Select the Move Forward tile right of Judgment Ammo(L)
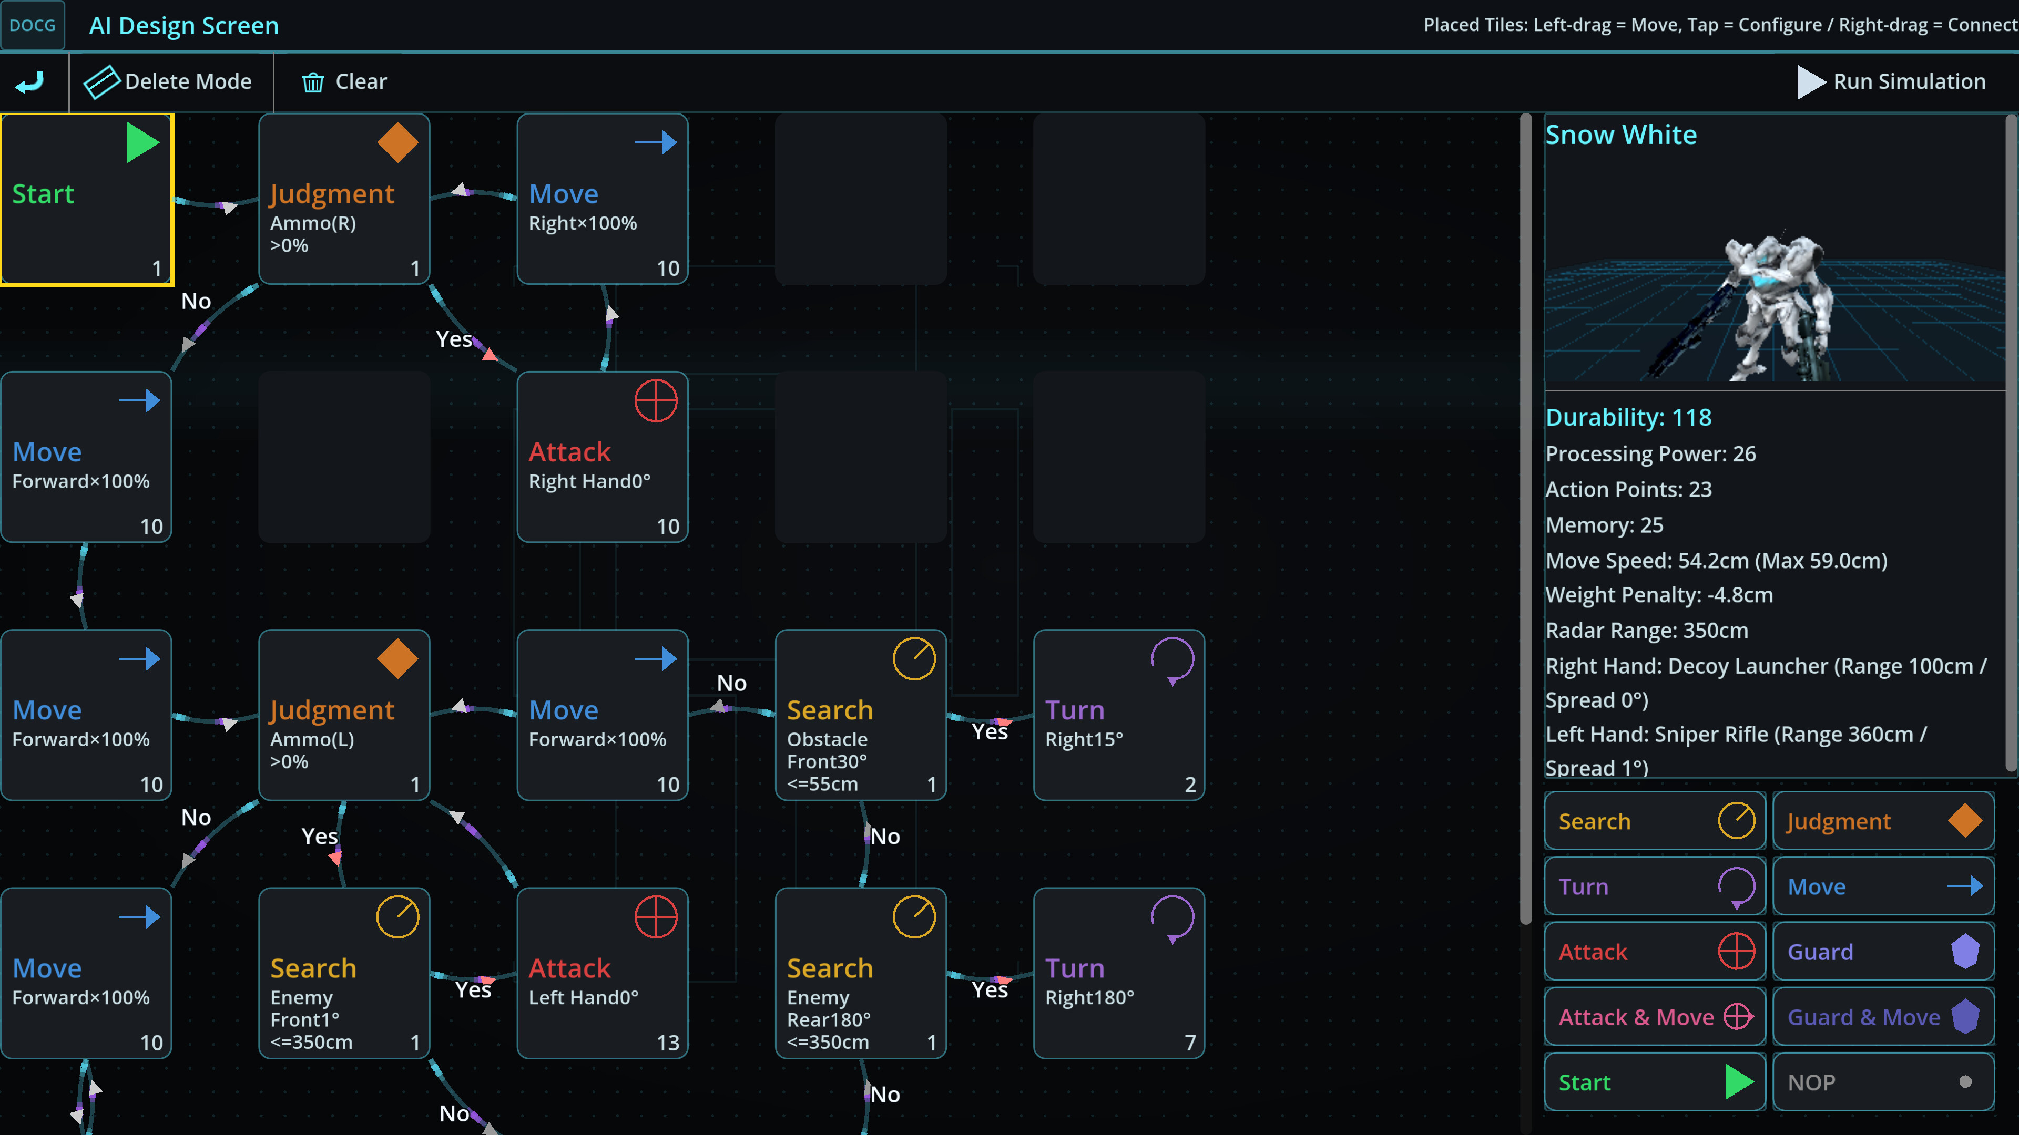The height and width of the screenshot is (1135, 2019). (x=603, y=715)
